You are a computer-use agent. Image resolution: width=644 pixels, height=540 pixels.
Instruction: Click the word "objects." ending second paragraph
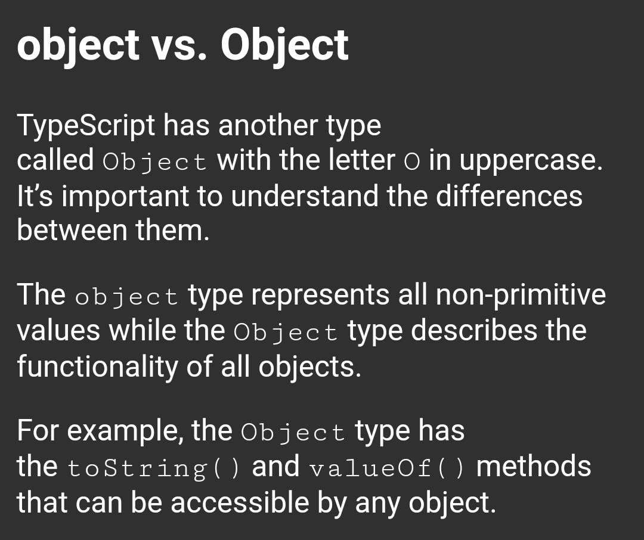coord(309,367)
